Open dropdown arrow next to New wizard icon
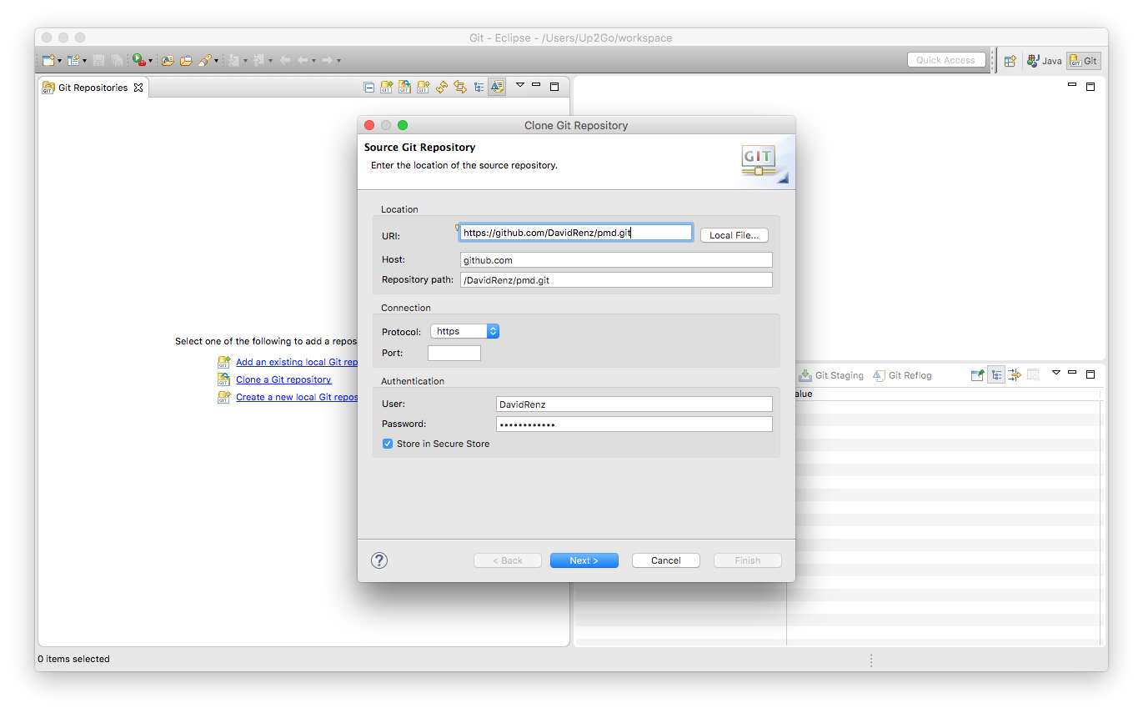Viewport: 1143px width, 713px height. [x=59, y=61]
